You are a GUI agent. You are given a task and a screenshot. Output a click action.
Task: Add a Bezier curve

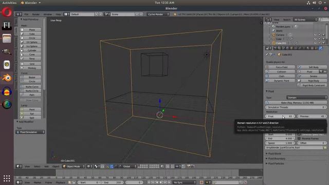[x=31, y=77]
